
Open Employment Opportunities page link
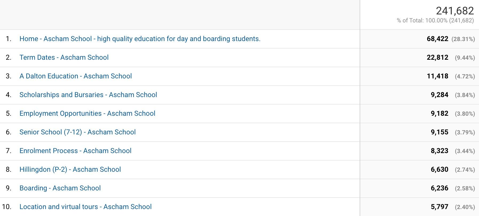[x=87, y=114]
